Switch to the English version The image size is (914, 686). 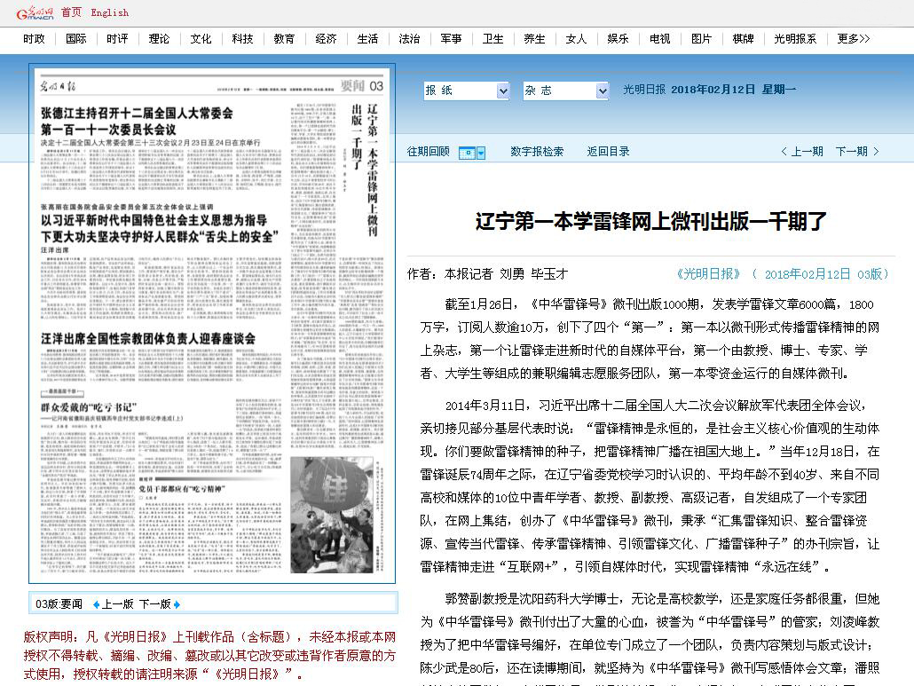point(109,12)
